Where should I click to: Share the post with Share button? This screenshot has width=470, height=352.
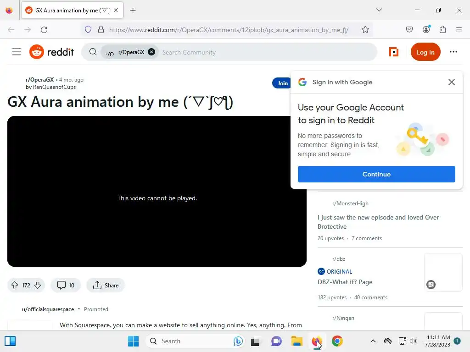click(106, 285)
